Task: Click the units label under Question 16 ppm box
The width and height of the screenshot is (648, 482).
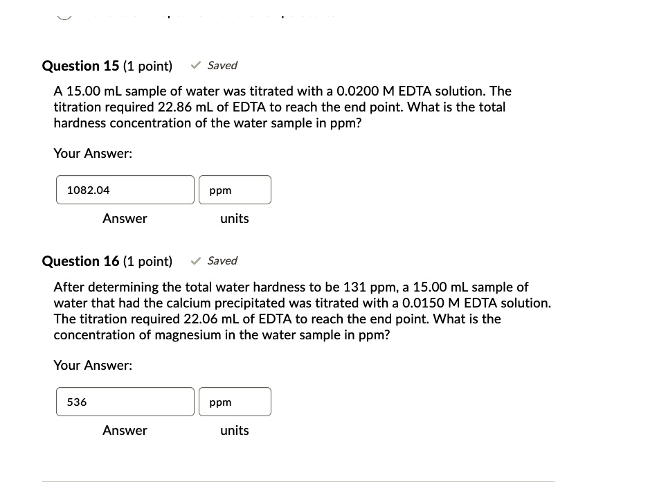Action: click(234, 430)
